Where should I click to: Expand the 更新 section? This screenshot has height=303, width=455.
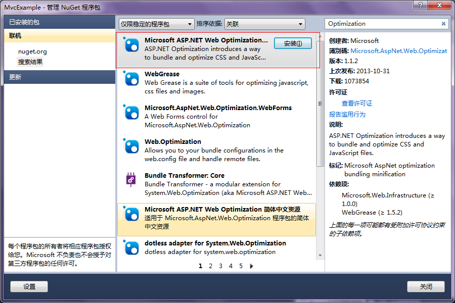[x=60, y=77]
